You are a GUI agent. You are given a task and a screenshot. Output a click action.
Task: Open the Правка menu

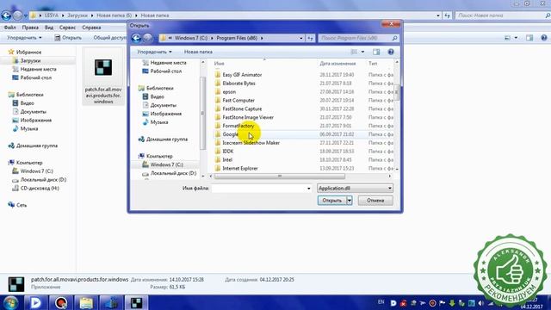[30, 28]
